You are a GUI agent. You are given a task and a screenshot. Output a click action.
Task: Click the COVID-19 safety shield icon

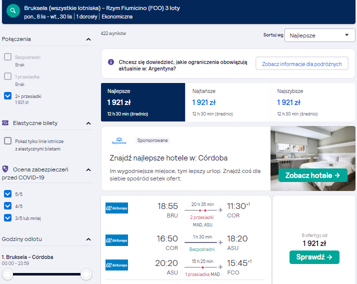point(5,169)
